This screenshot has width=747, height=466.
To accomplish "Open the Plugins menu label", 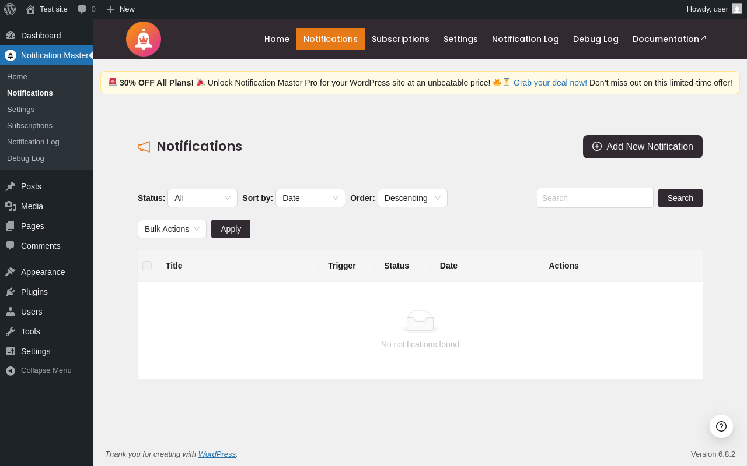I will (34, 292).
